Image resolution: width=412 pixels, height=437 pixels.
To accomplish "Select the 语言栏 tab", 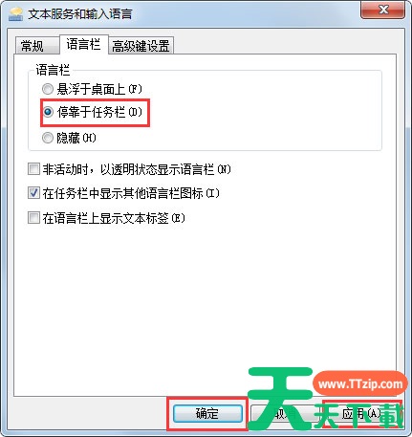I will tap(84, 44).
